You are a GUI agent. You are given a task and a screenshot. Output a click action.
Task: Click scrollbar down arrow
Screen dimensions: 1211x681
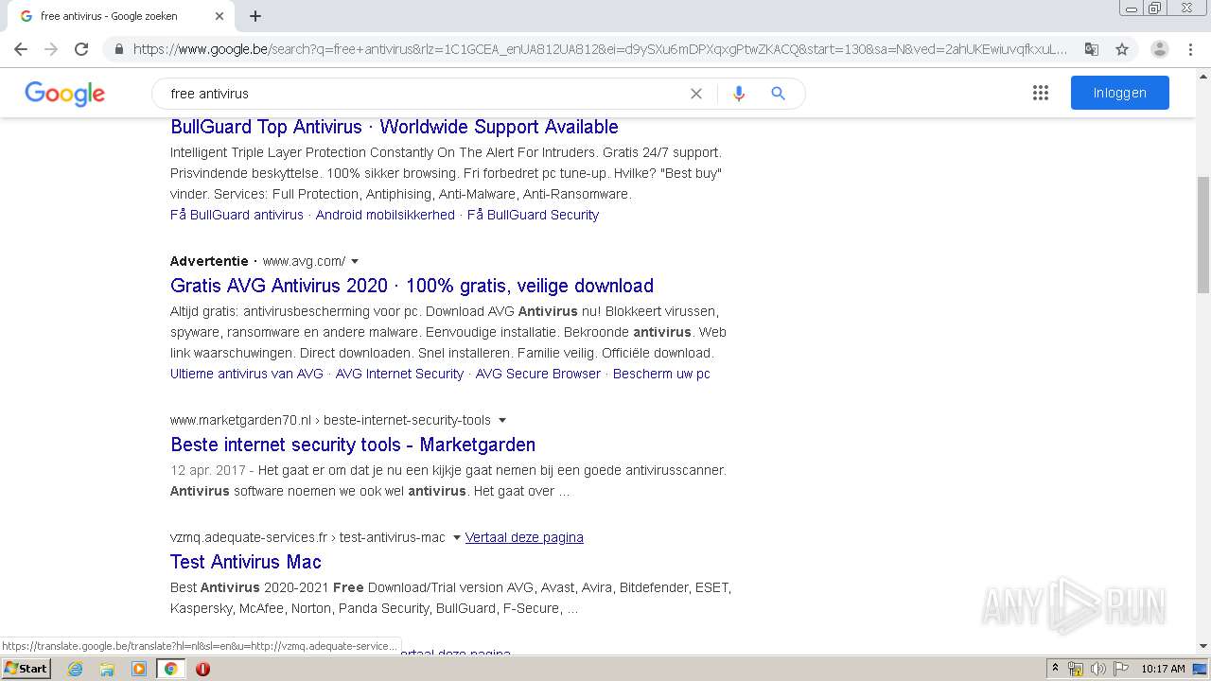click(x=1202, y=646)
